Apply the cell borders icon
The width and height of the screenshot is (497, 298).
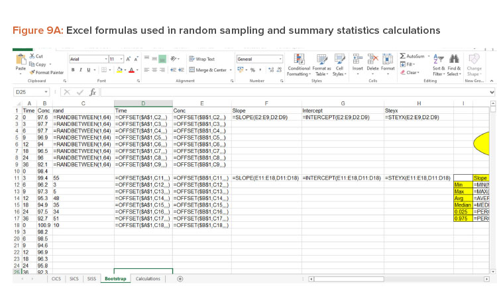(104, 70)
